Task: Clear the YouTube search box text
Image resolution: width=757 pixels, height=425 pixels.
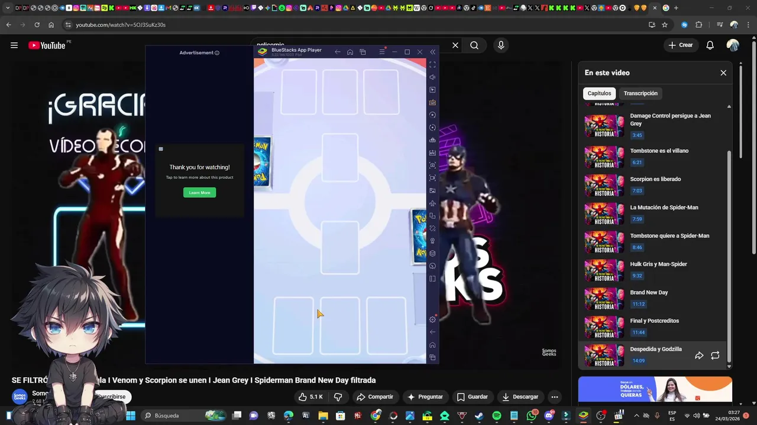Action: point(455,45)
